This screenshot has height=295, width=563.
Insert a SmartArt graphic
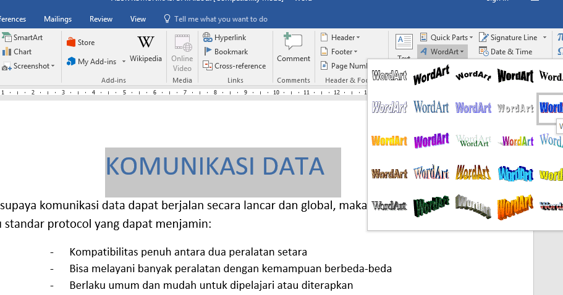point(22,37)
